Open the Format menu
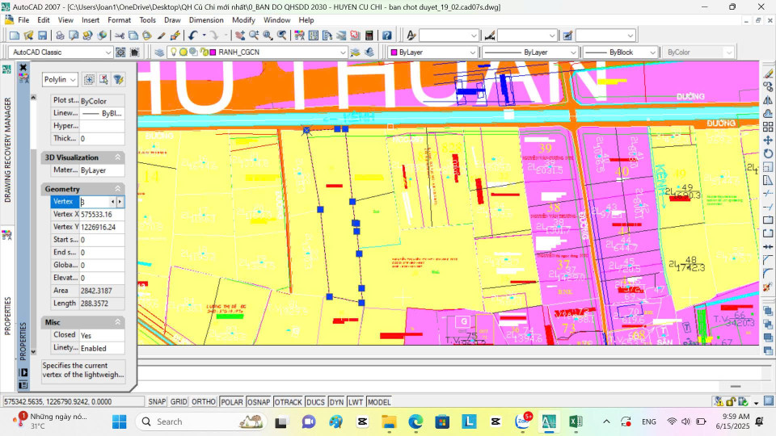 [120, 20]
